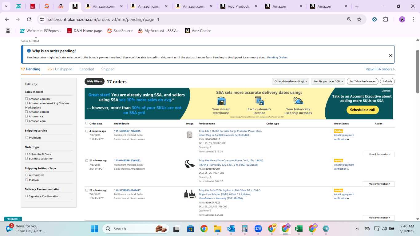Open the Chrome profile avatar

(x=402, y=19)
